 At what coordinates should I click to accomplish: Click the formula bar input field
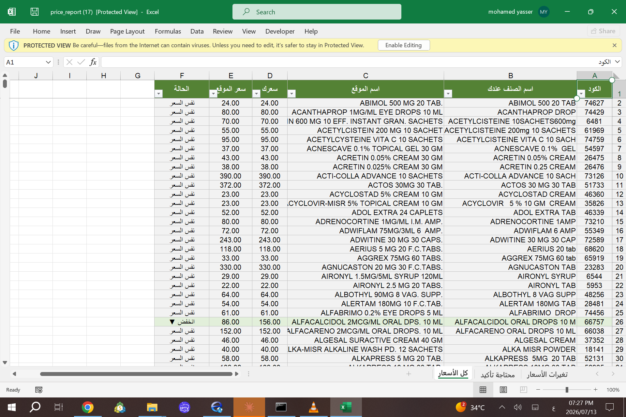point(356,62)
